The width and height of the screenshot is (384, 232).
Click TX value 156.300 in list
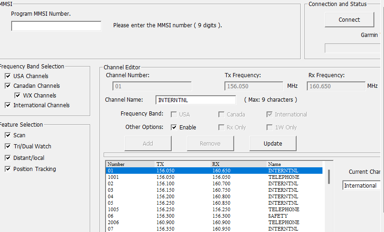coord(166,216)
